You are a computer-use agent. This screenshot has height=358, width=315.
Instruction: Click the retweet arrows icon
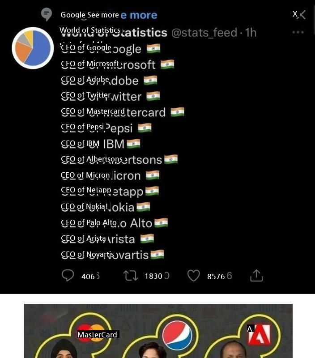pos(131,276)
